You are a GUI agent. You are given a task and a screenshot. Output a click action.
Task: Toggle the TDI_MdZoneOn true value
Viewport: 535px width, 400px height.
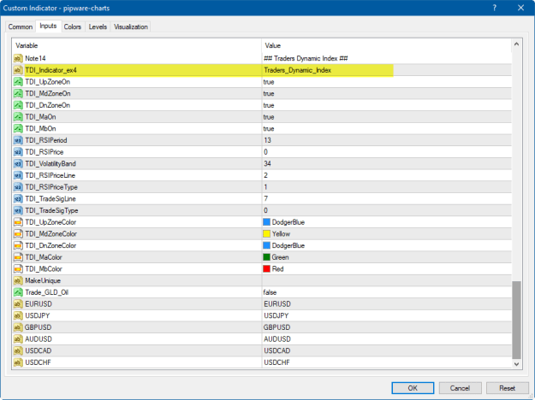point(269,94)
